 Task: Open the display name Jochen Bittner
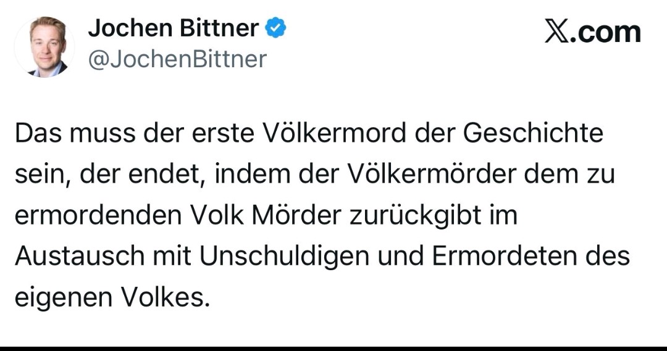[x=174, y=28]
